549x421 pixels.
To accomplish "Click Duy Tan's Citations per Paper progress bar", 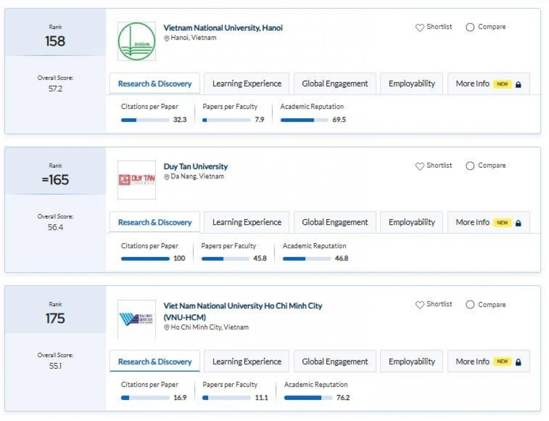I will tap(145, 258).
